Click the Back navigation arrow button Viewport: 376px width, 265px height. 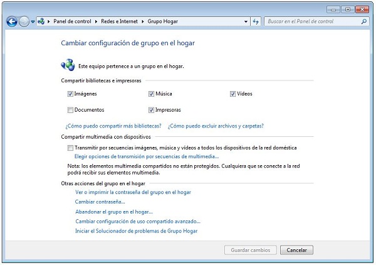11,21
